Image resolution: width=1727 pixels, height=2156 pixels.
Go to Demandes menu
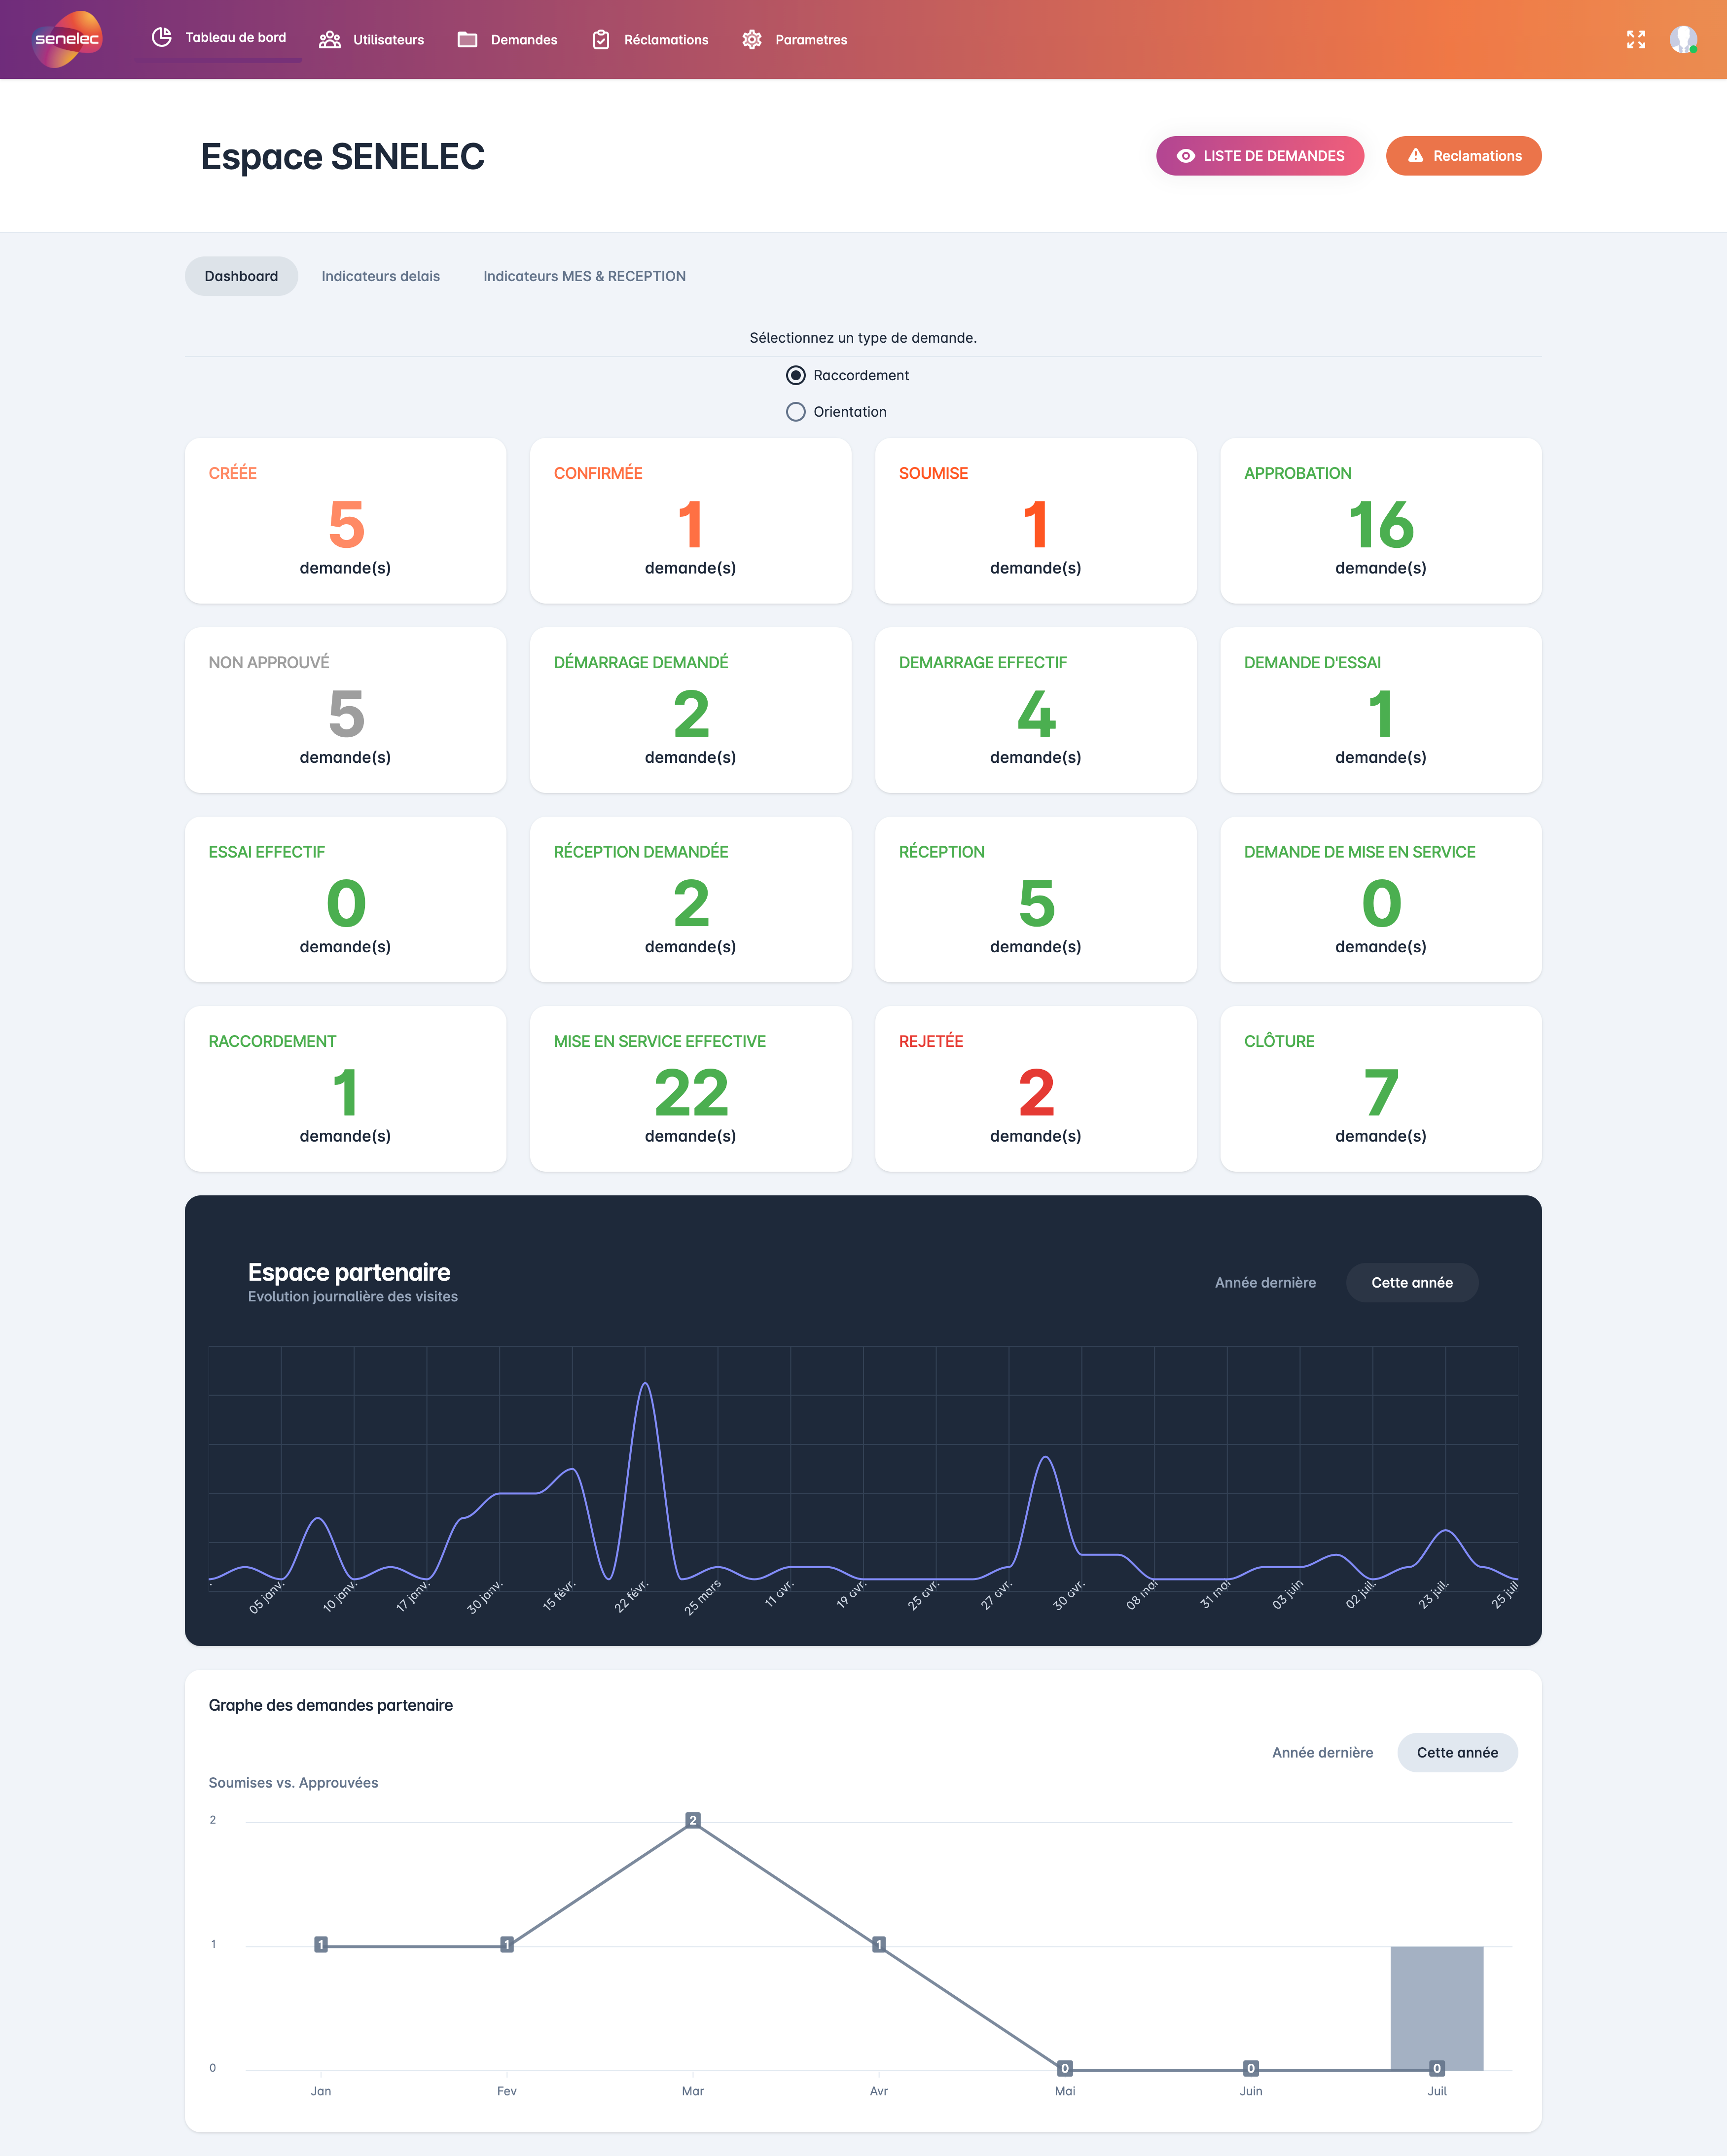508,40
